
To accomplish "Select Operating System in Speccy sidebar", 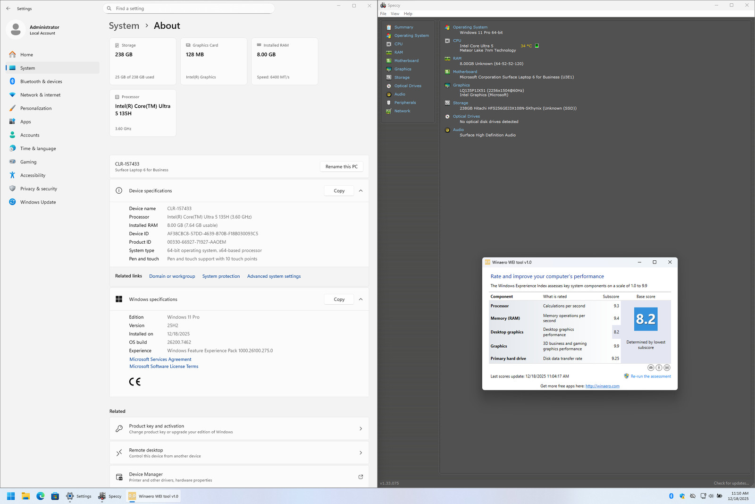I will (x=411, y=36).
